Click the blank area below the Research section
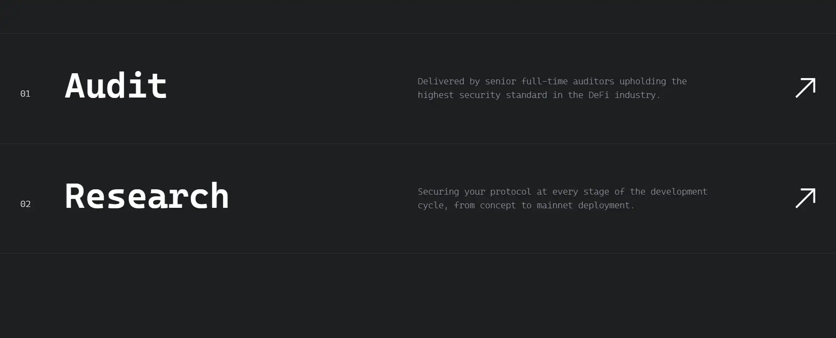This screenshot has height=338, width=836. click(418, 296)
